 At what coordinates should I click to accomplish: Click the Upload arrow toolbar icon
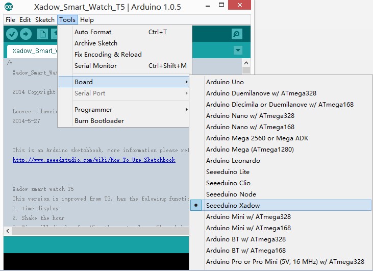(26, 34)
